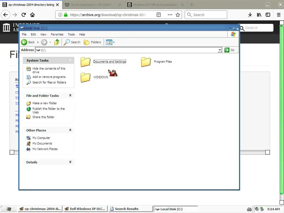284x213 pixels.
Task: Open My Computer under Other Places
Action: [41, 138]
